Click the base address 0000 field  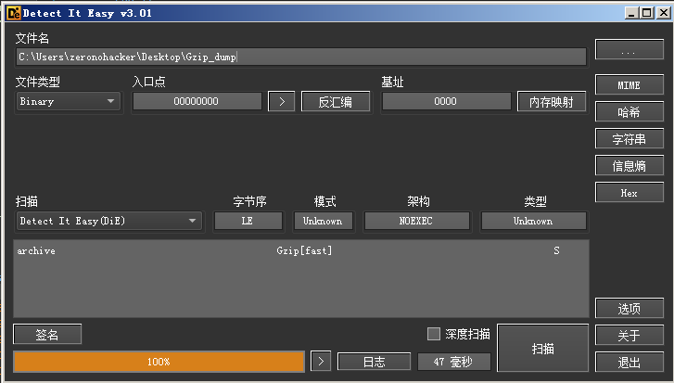pos(446,101)
